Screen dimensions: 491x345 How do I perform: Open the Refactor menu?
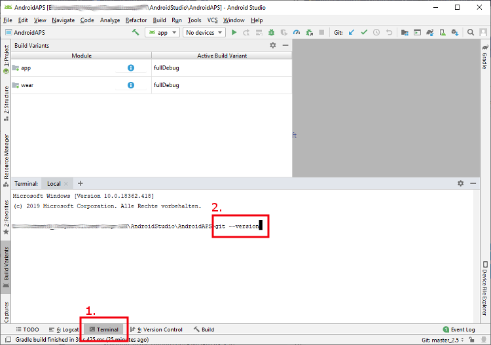(x=136, y=20)
